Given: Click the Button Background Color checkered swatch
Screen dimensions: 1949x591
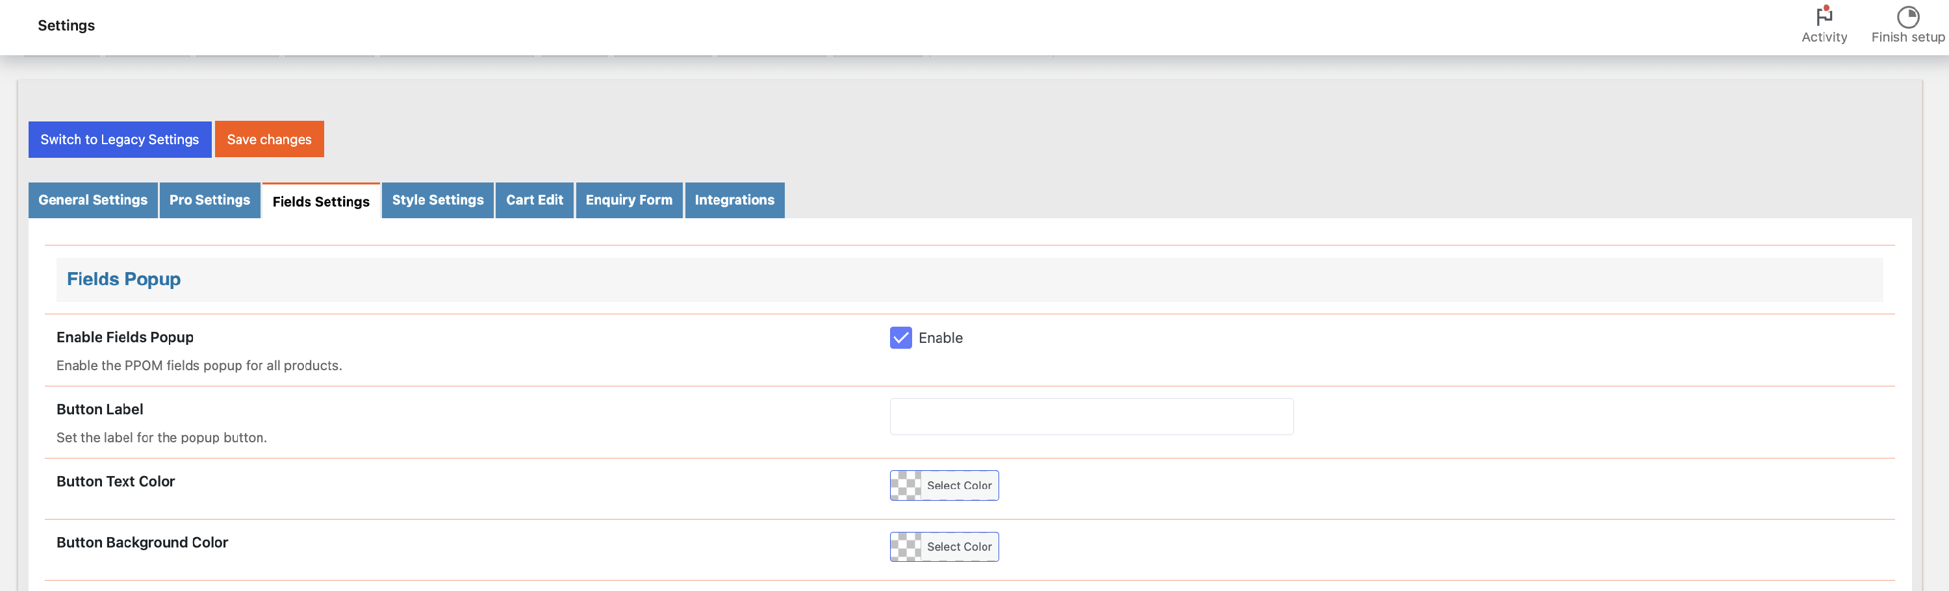Looking at the screenshot, I should point(906,547).
